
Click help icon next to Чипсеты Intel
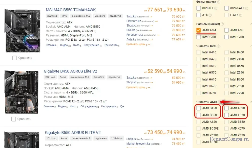(x=219, y=46)
